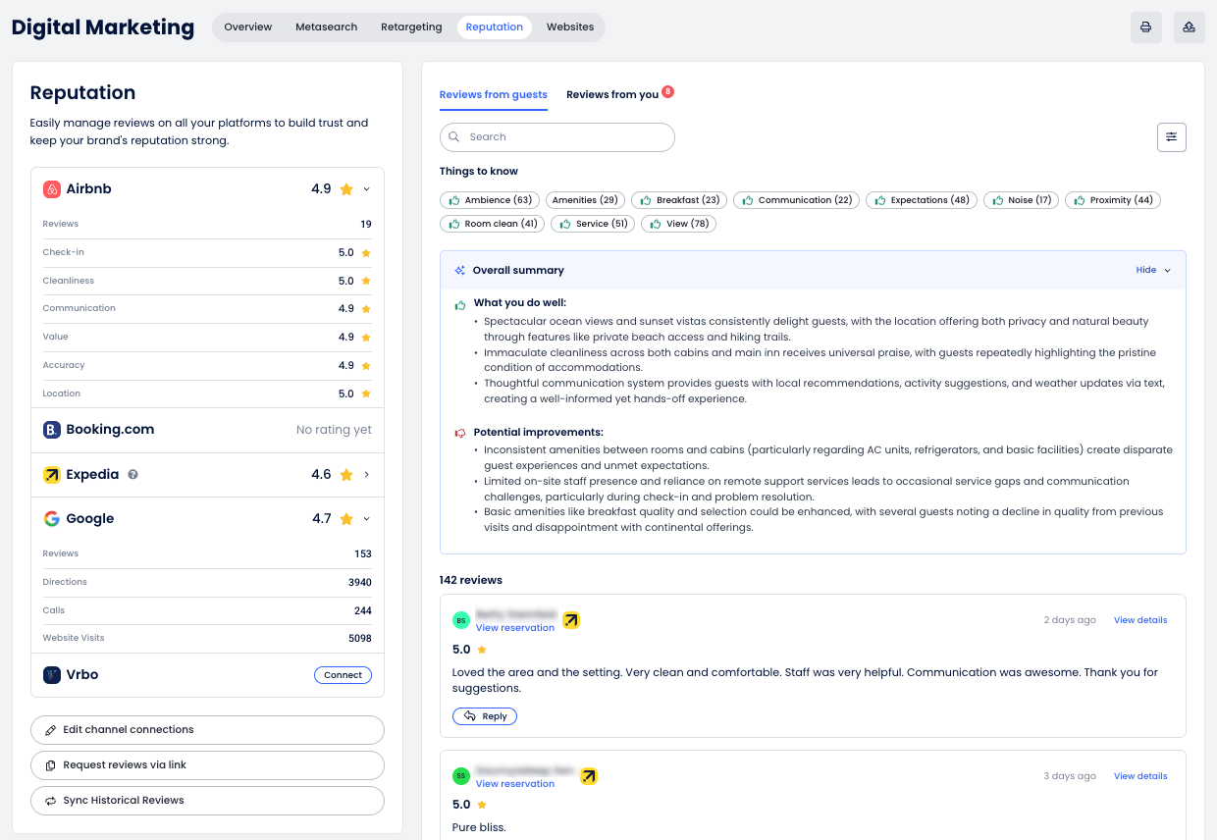Viewport: 1217px width, 840px height.
Task: Switch to the Metasearch tab
Action: tap(326, 27)
